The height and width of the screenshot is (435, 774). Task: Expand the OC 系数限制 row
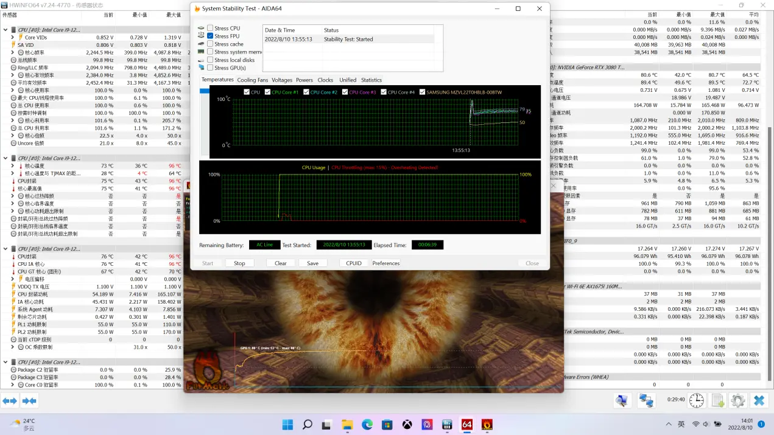(12, 347)
